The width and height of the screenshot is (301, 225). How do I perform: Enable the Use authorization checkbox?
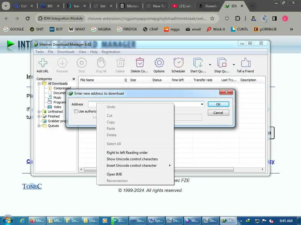(x=76, y=111)
